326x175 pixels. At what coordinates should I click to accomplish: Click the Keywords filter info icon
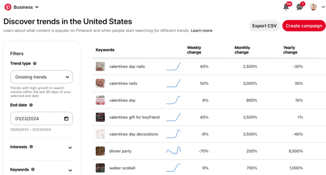point(33,170)
